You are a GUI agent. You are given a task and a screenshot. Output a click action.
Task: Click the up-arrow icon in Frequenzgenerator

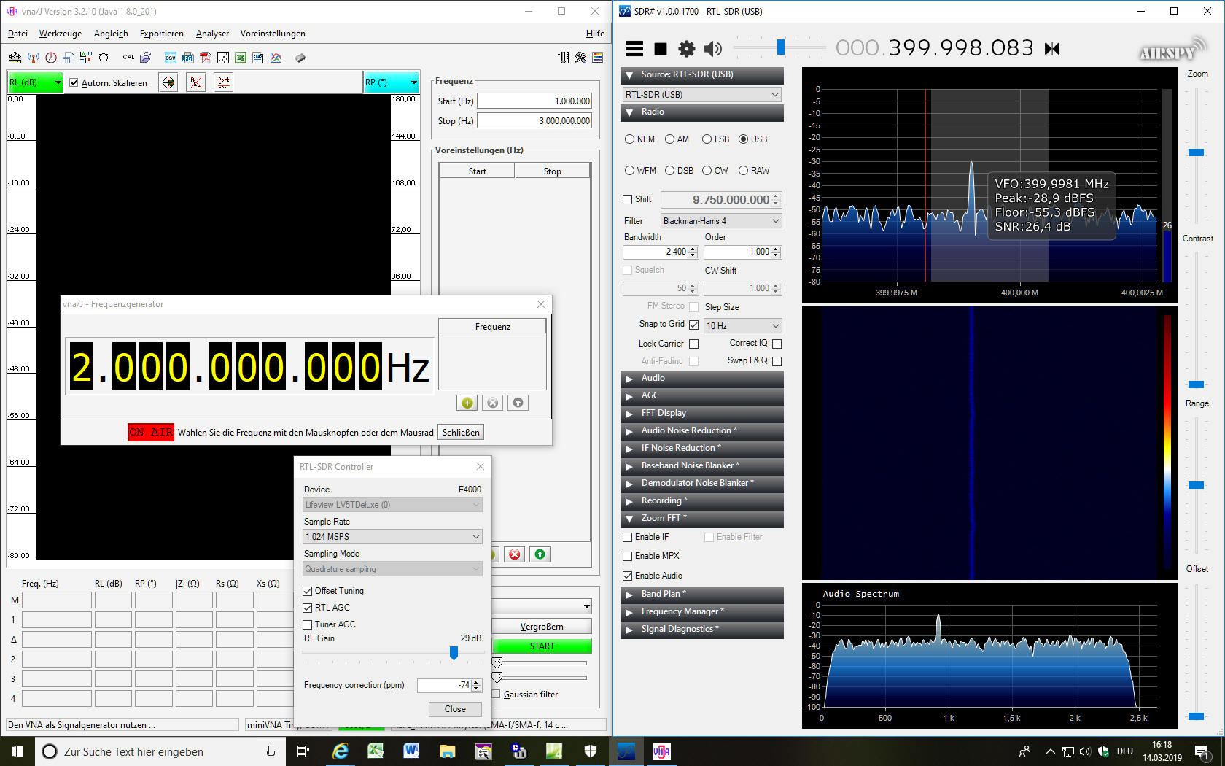coord(518,403)
